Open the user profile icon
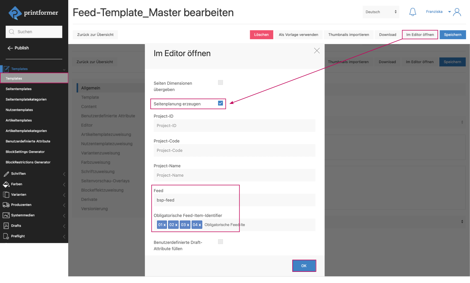Viewport: 470px width, 283px height. (457, 12)
